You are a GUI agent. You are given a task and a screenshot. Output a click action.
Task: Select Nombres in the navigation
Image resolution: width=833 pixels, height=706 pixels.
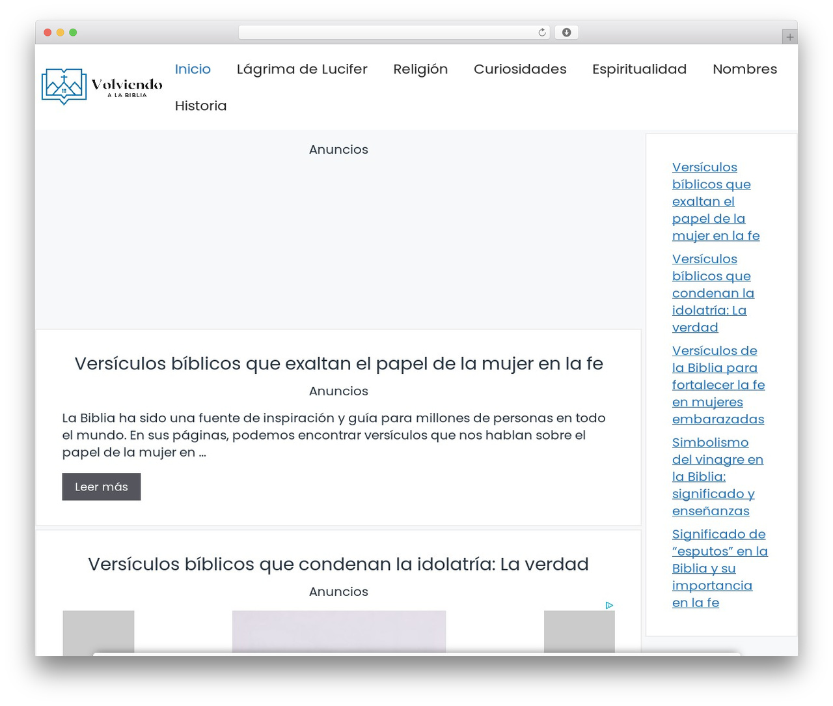coord(744,69)
